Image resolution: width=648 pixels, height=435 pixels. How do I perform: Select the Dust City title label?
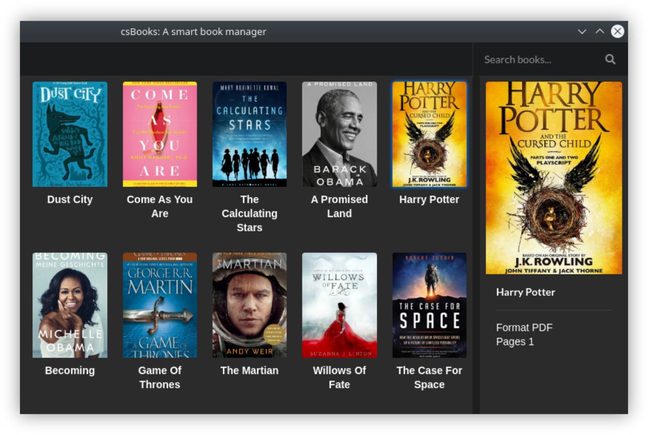click(x=70, y=200)
